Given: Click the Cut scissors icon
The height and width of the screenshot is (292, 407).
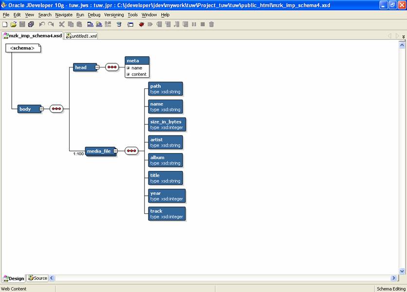Looking at the screenshot, I should (62, 24).
